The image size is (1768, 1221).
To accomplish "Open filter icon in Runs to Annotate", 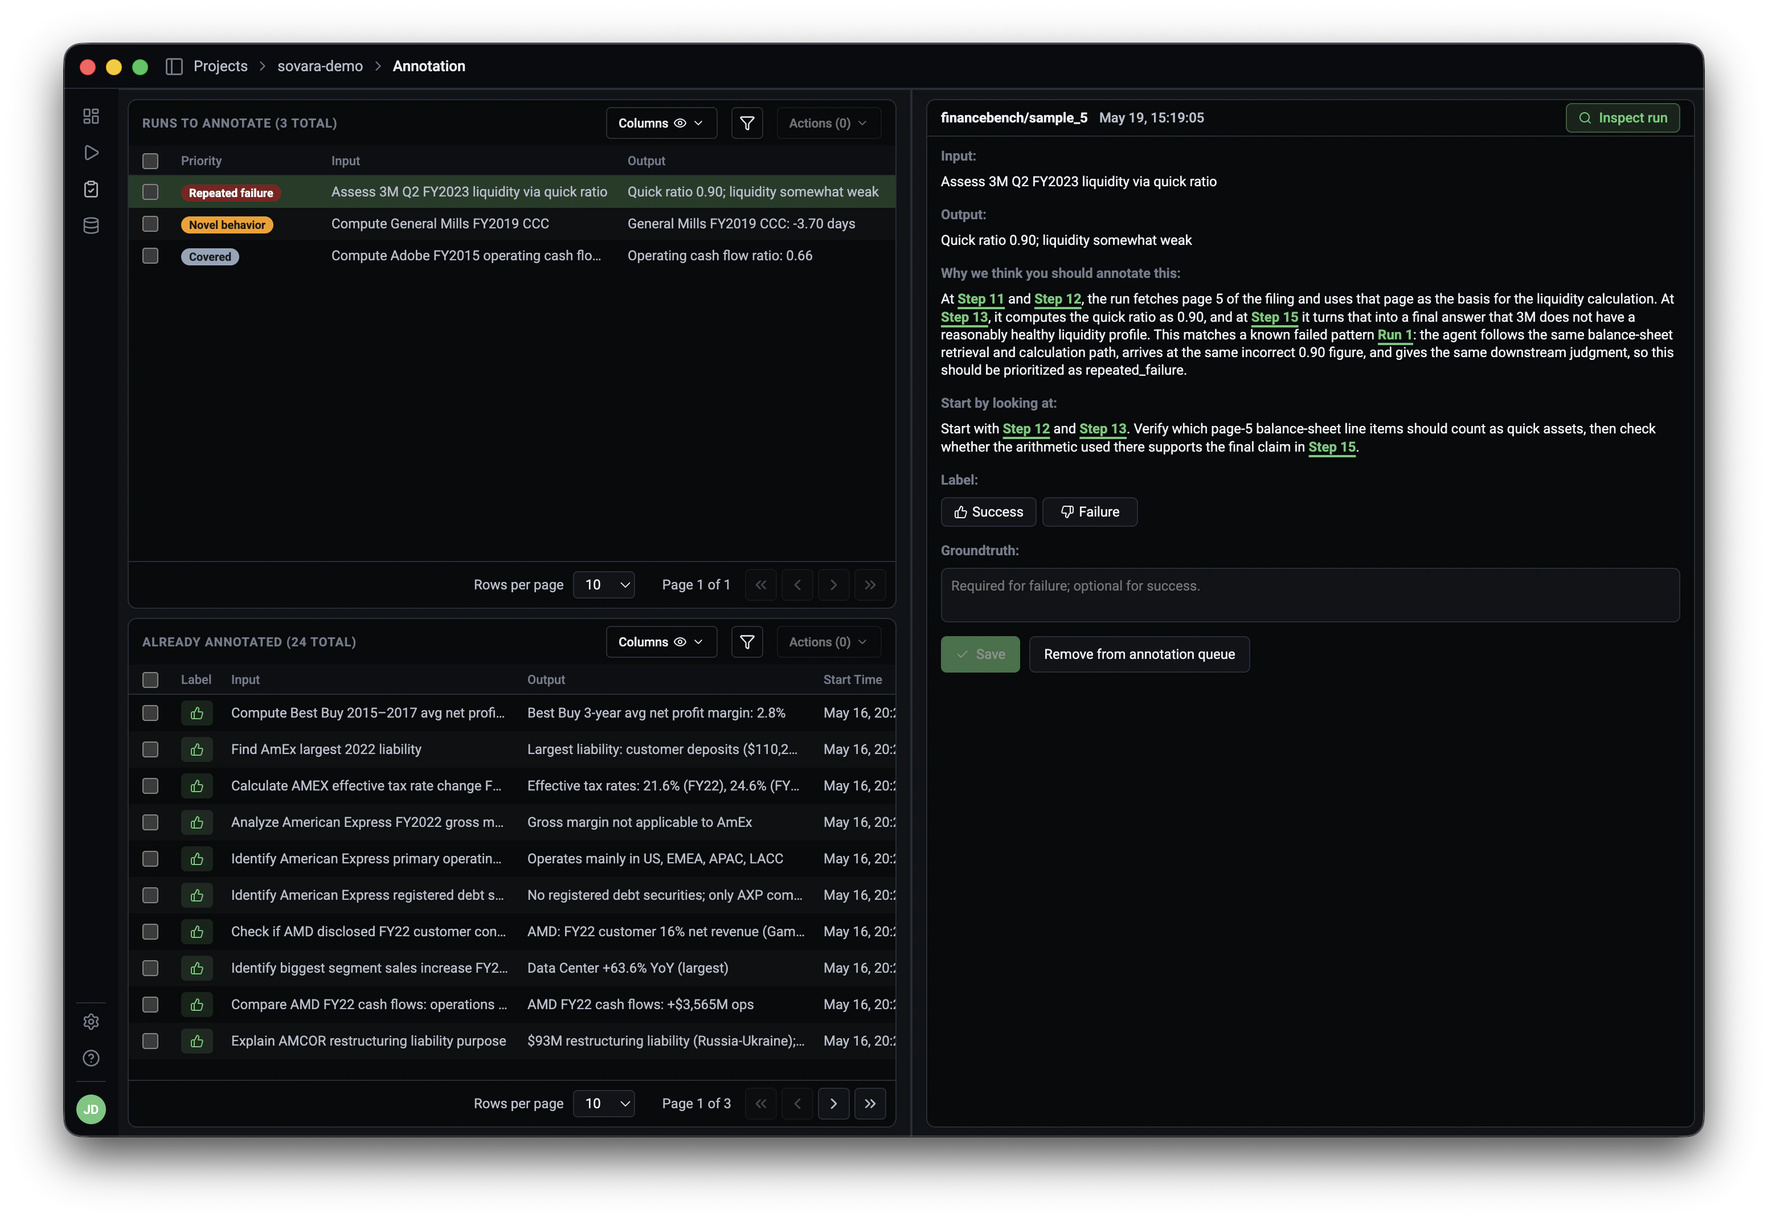I will (747, 123).
